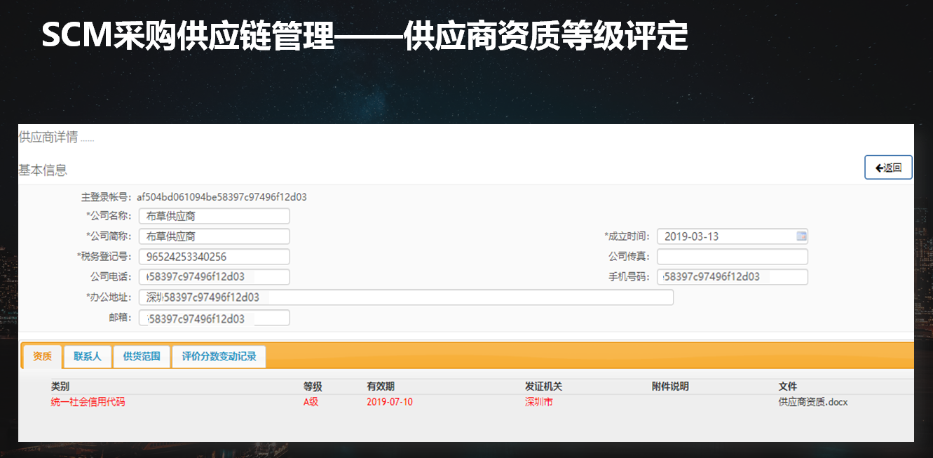Click the 发证机关 column header
The width and height of the screenshot is (933, 458).
pyautogui.click(x=543, y=386)
